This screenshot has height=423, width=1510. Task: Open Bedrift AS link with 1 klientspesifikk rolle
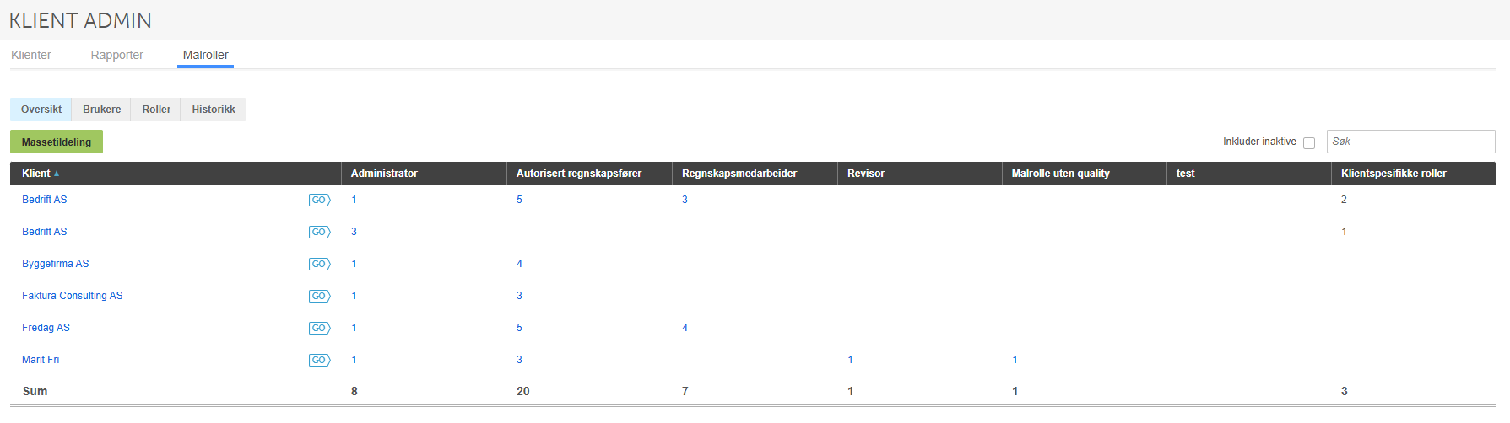[x=45, y=232]
